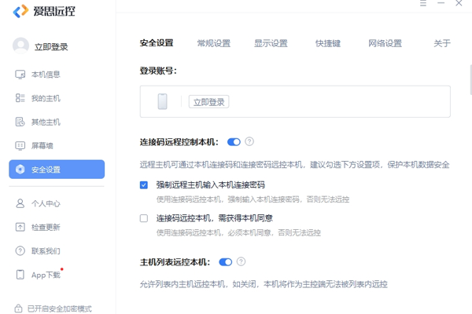The height and width of the screenshot is (314, 472).
Task: Switch to 网络设置 tab
Action: 385,43
